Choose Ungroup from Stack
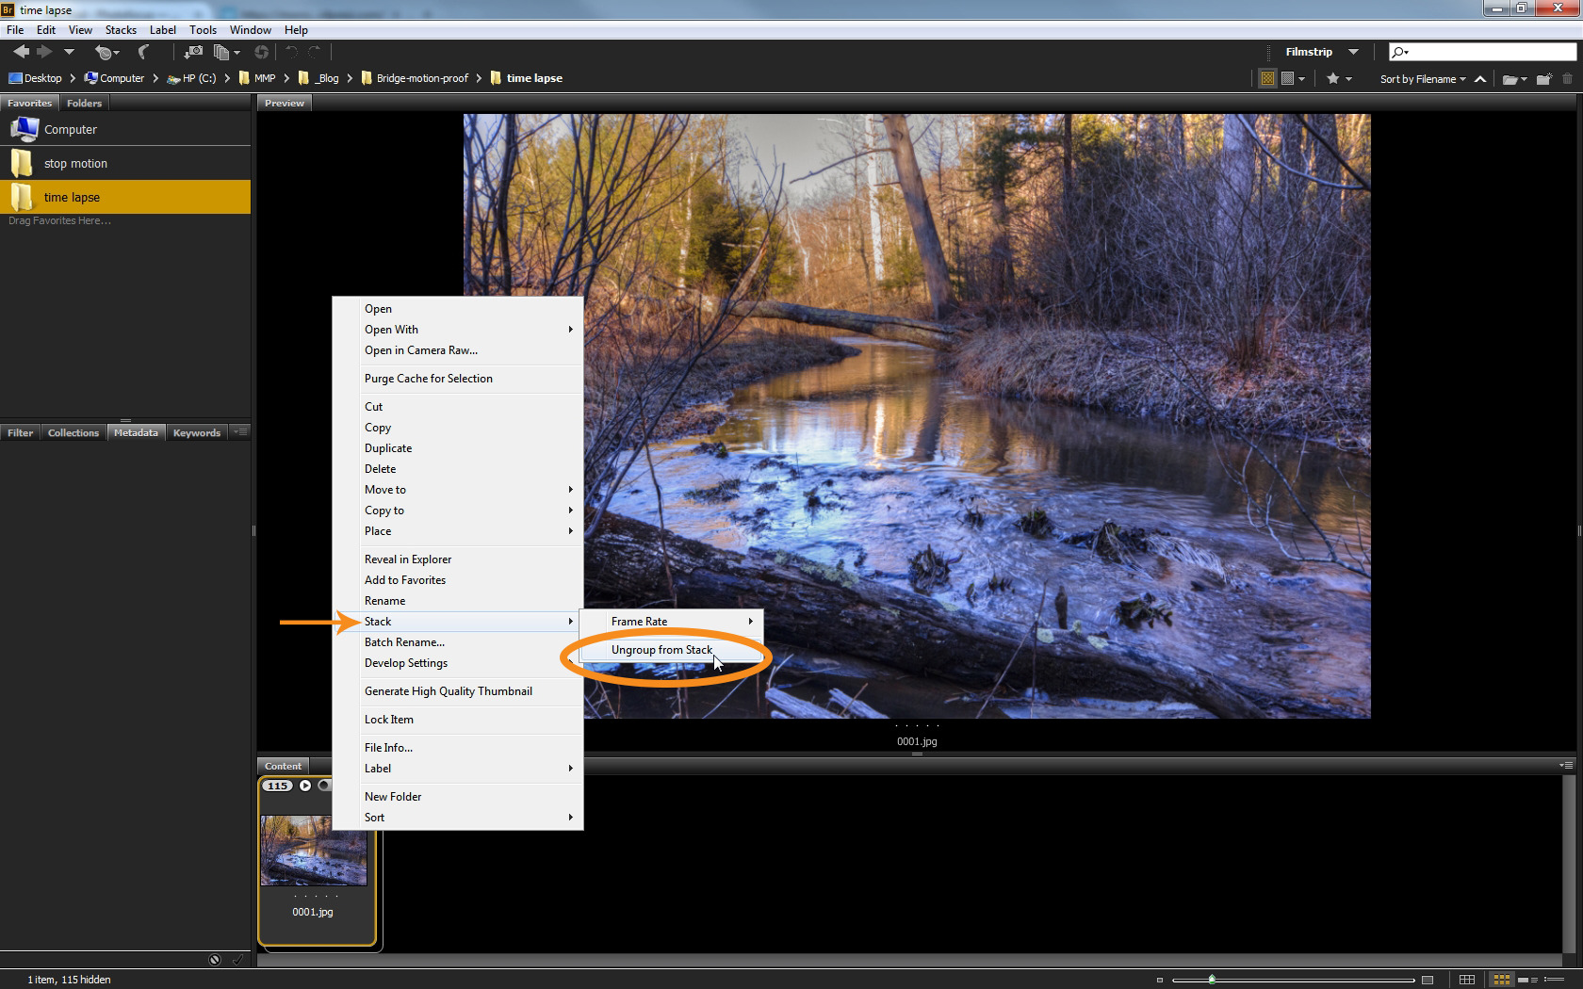 [661, 650]
